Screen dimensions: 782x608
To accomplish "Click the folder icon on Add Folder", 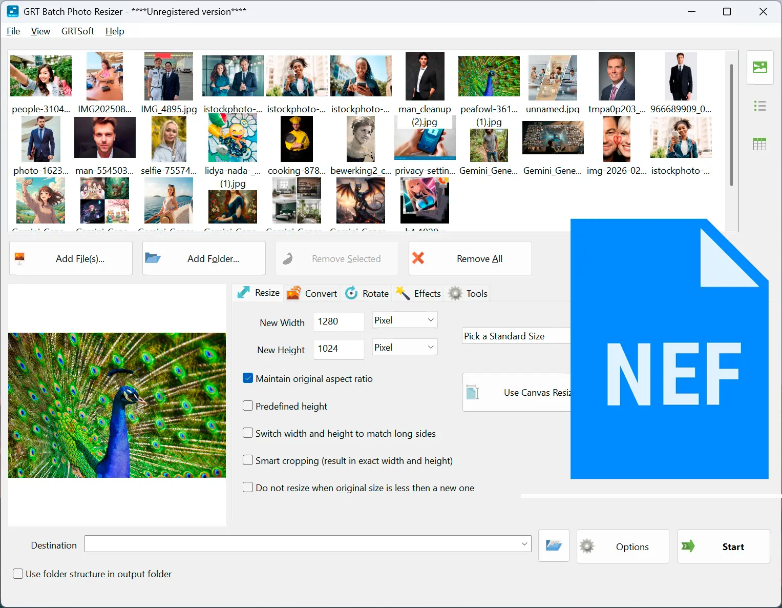I will pyautogui.click(x=153, y=258).
